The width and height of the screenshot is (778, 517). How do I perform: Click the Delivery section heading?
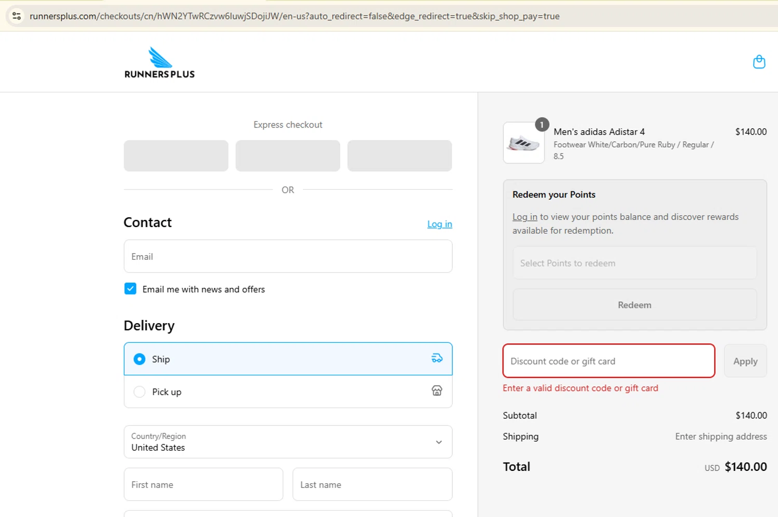[x=149, y=326]
